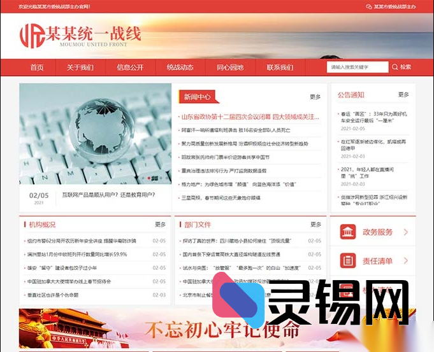Expand 更多 in 机构概况 section
434x352 pixels.
pos(160,225)
